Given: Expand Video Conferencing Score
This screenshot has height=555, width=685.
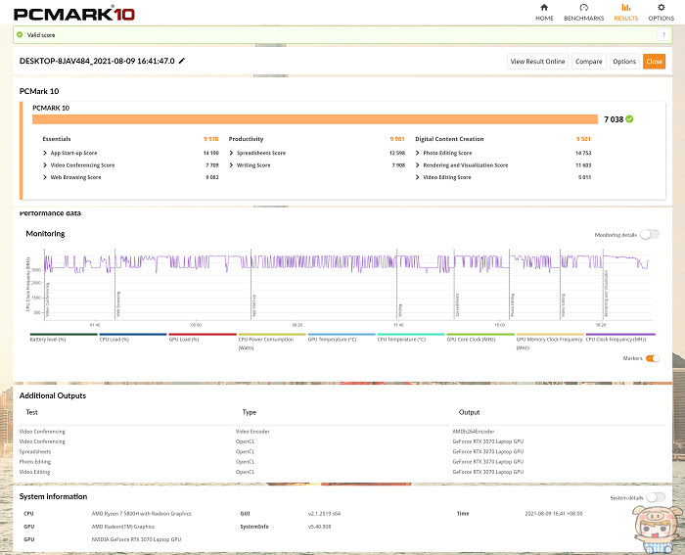Looking at the screenshot, I should click(x=45, y=165).
